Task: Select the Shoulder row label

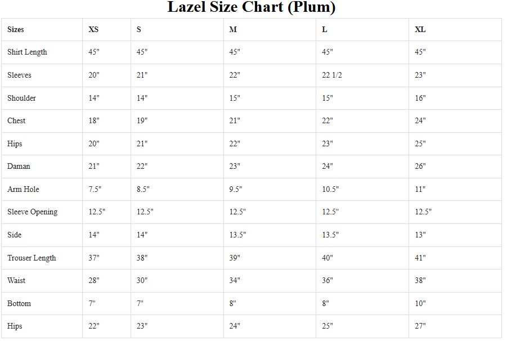Action: click(x=21, y=98)
